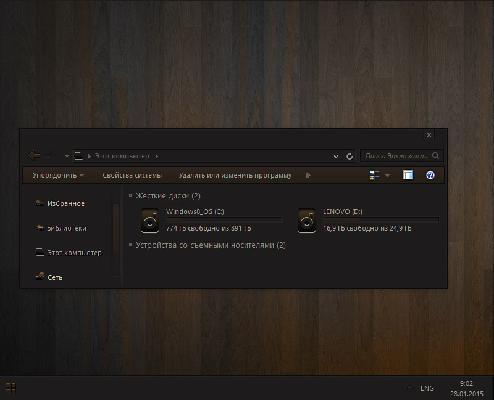This screenshot has width=494, height=400.
Task: Switch the ENG input language
Action: click(427, 388)
